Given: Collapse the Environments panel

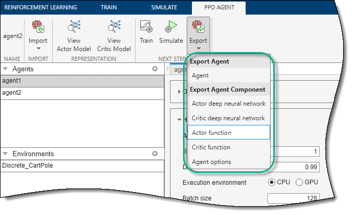Looking at the screenshot, I should [6, 154].
